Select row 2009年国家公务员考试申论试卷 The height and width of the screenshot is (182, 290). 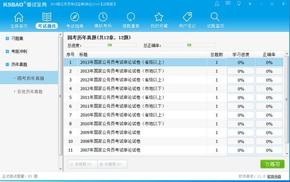174,132
